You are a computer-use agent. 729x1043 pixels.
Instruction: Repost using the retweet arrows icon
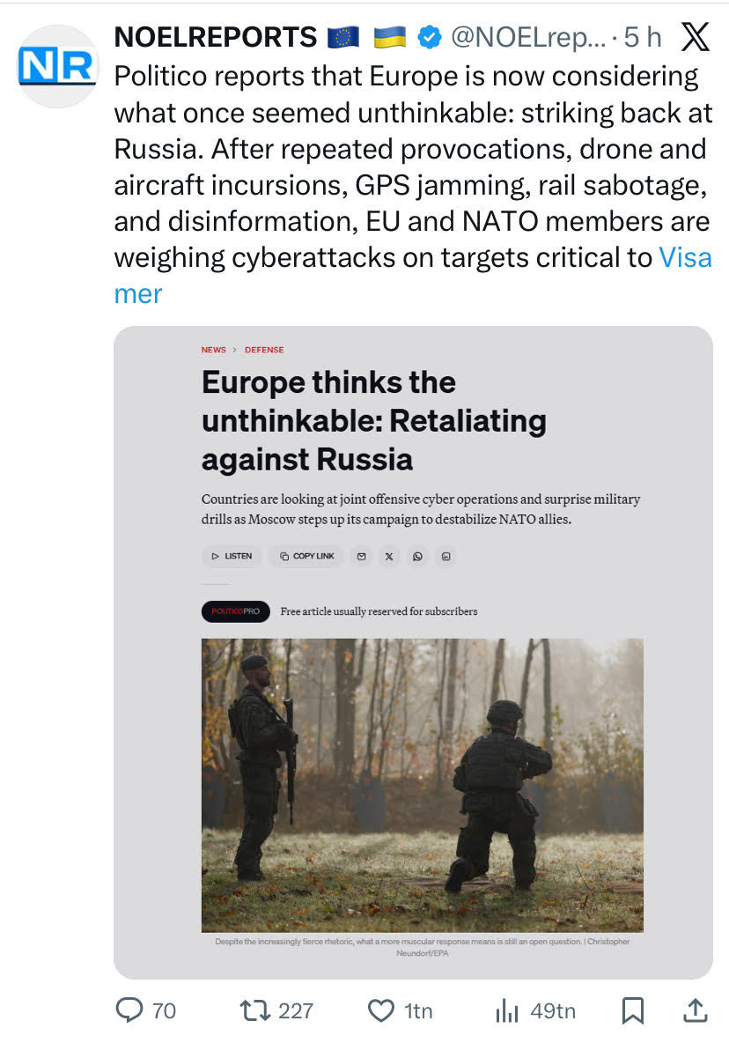click(x=254, y=1010)
